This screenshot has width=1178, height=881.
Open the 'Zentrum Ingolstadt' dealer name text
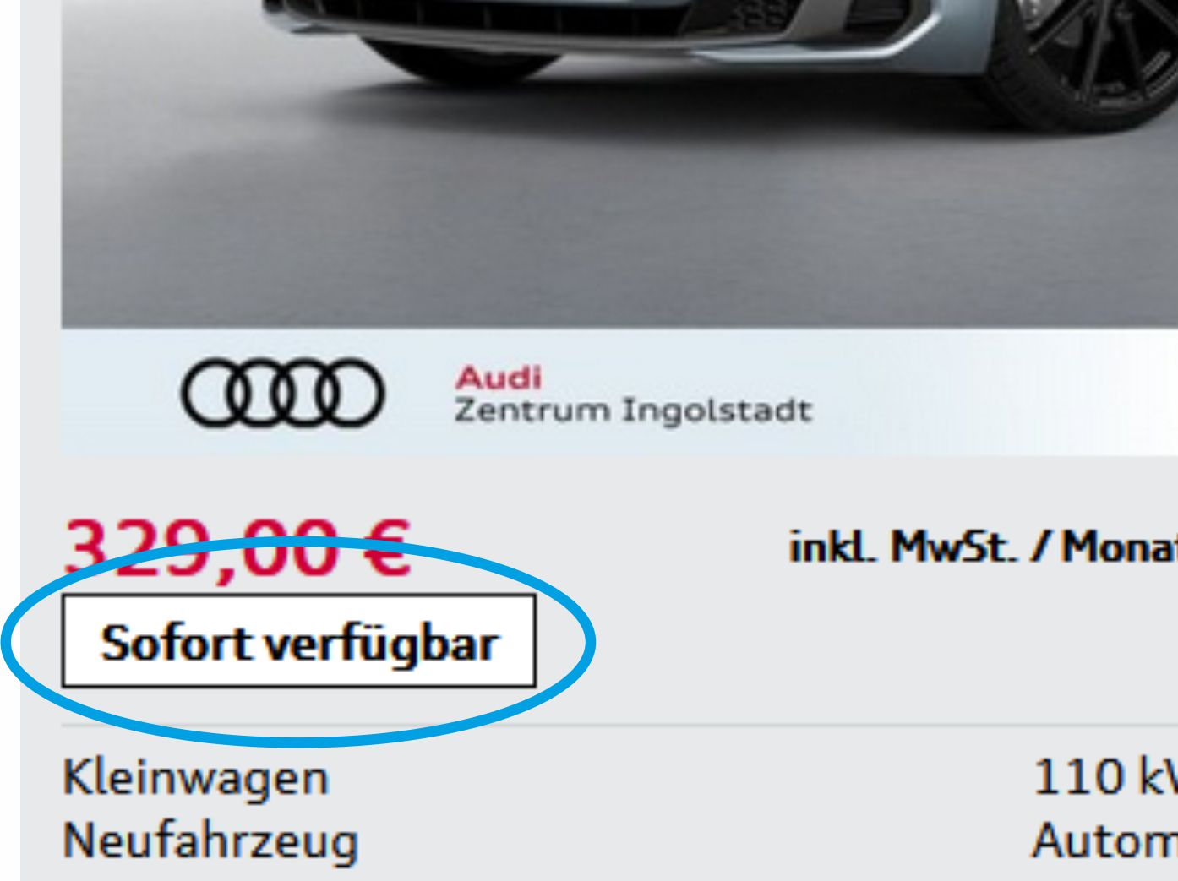pos(634,410)
